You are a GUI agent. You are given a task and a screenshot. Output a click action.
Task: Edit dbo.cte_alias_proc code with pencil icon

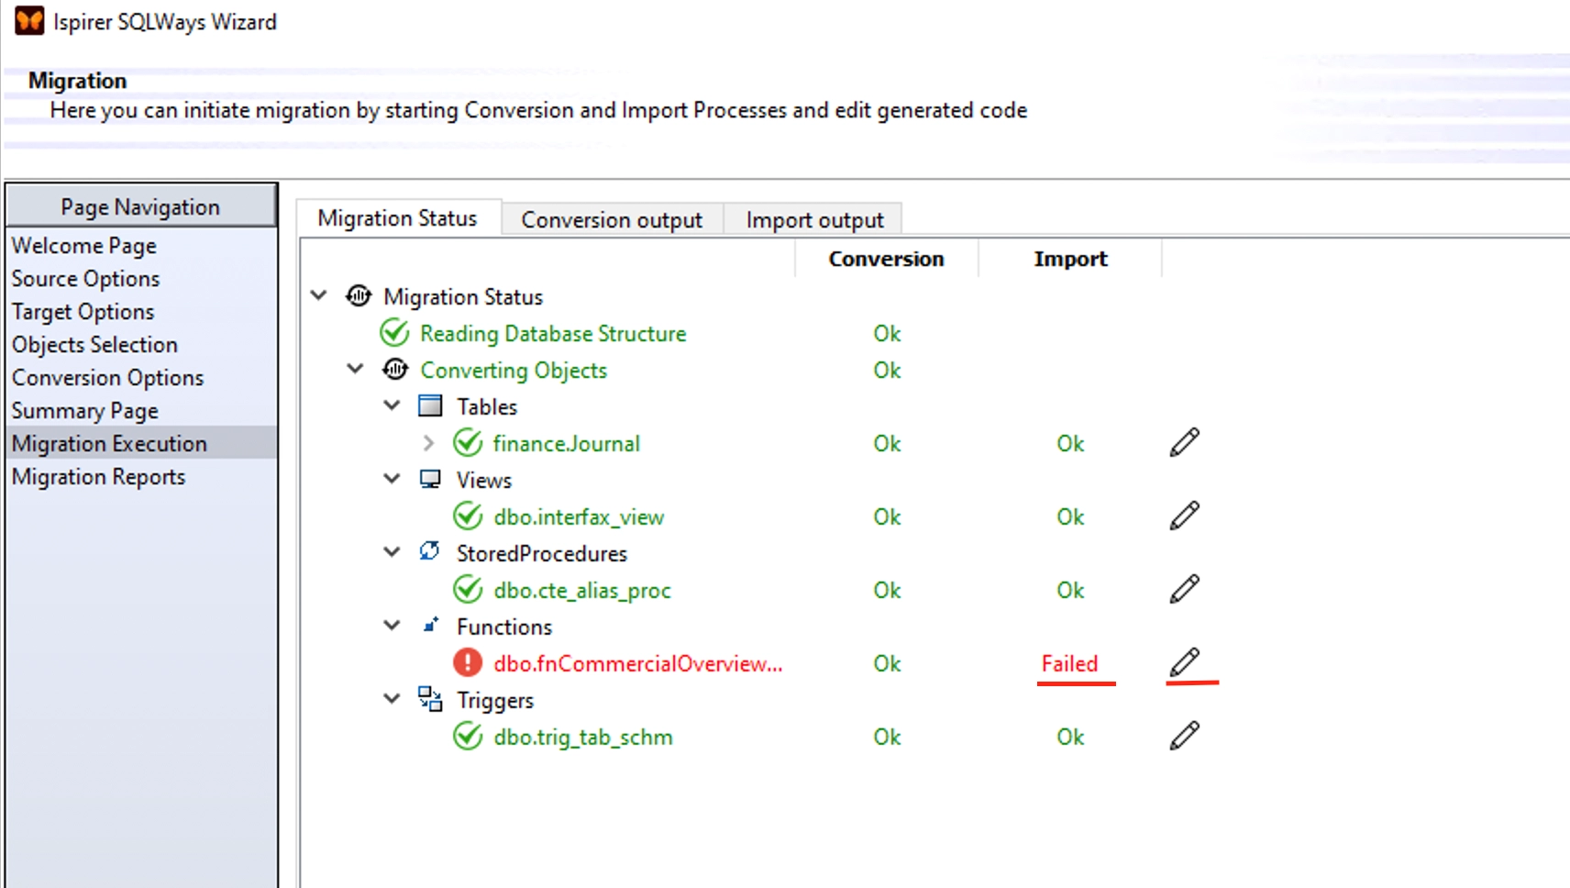click(1184, 589)
